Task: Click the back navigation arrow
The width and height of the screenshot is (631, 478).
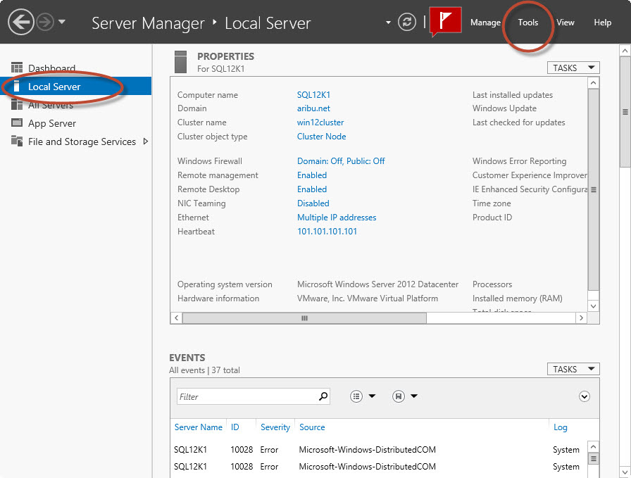Action: coord(20,22)
